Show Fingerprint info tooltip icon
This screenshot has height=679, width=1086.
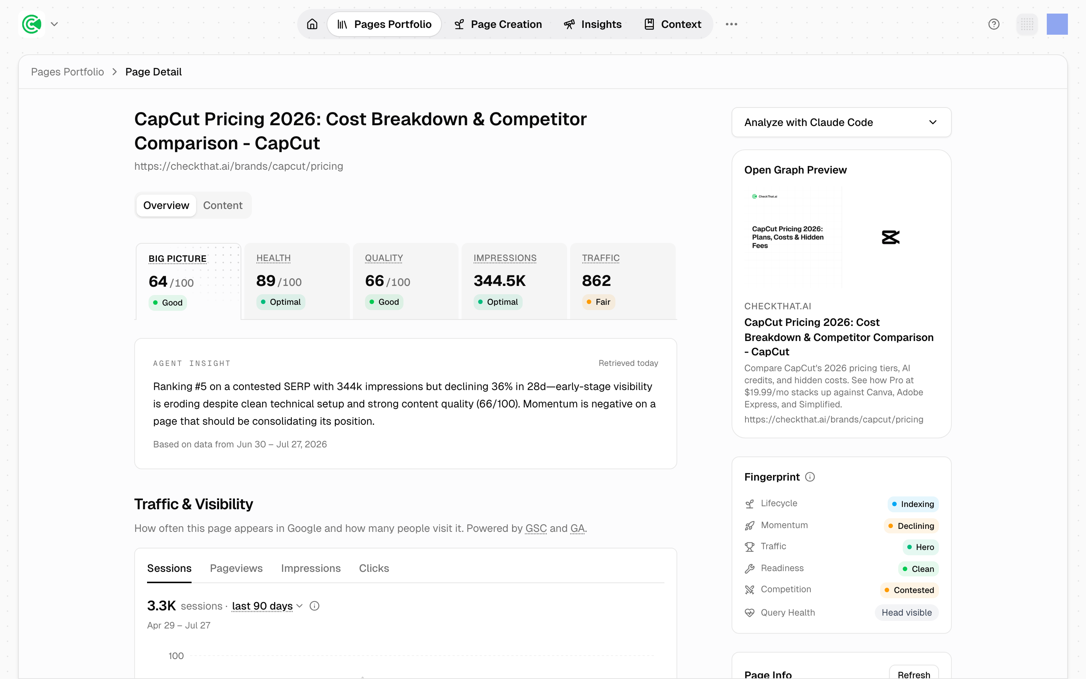pyautogui.click(x=810, y=477)
